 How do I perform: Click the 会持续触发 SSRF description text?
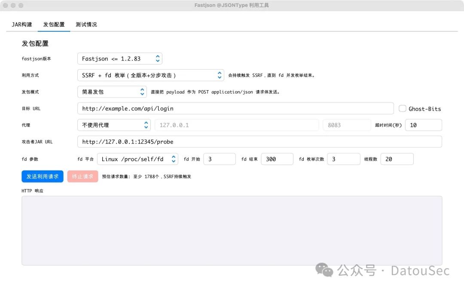pos(271,76)
